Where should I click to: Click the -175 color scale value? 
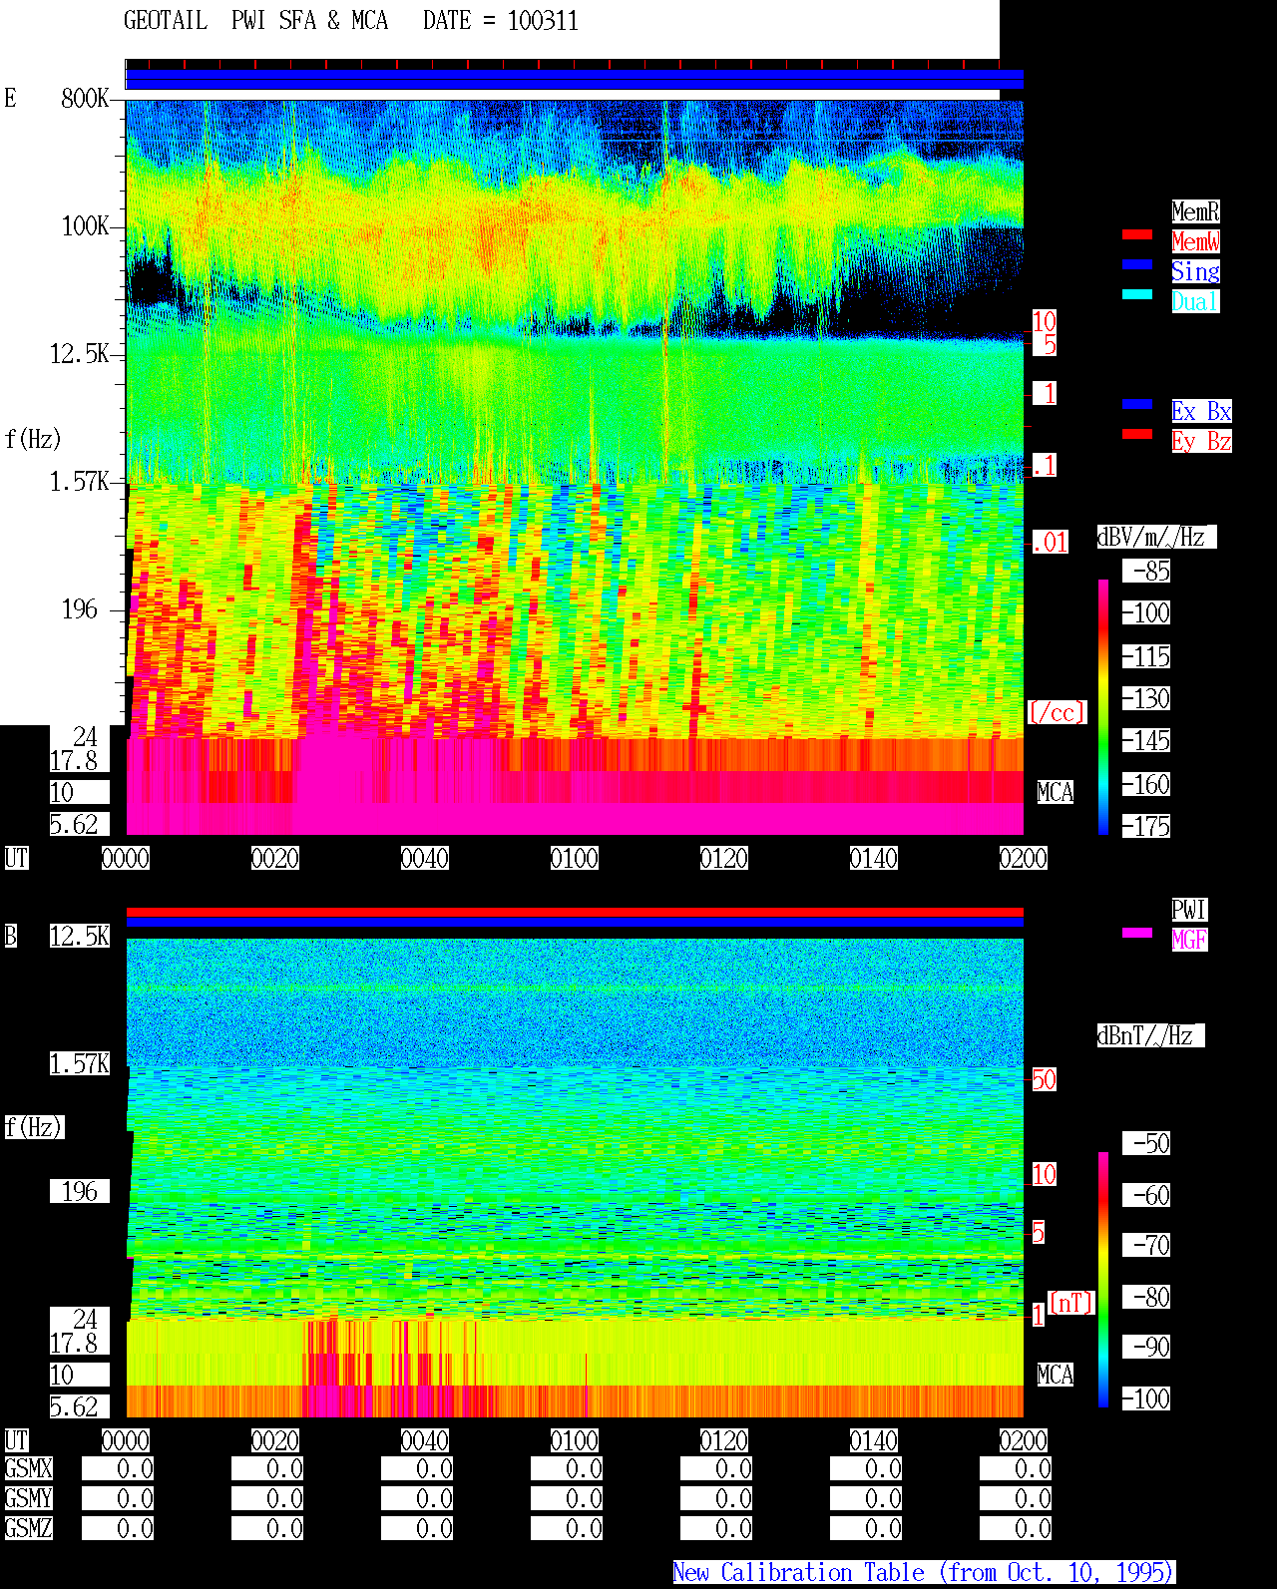point(1146,826)
